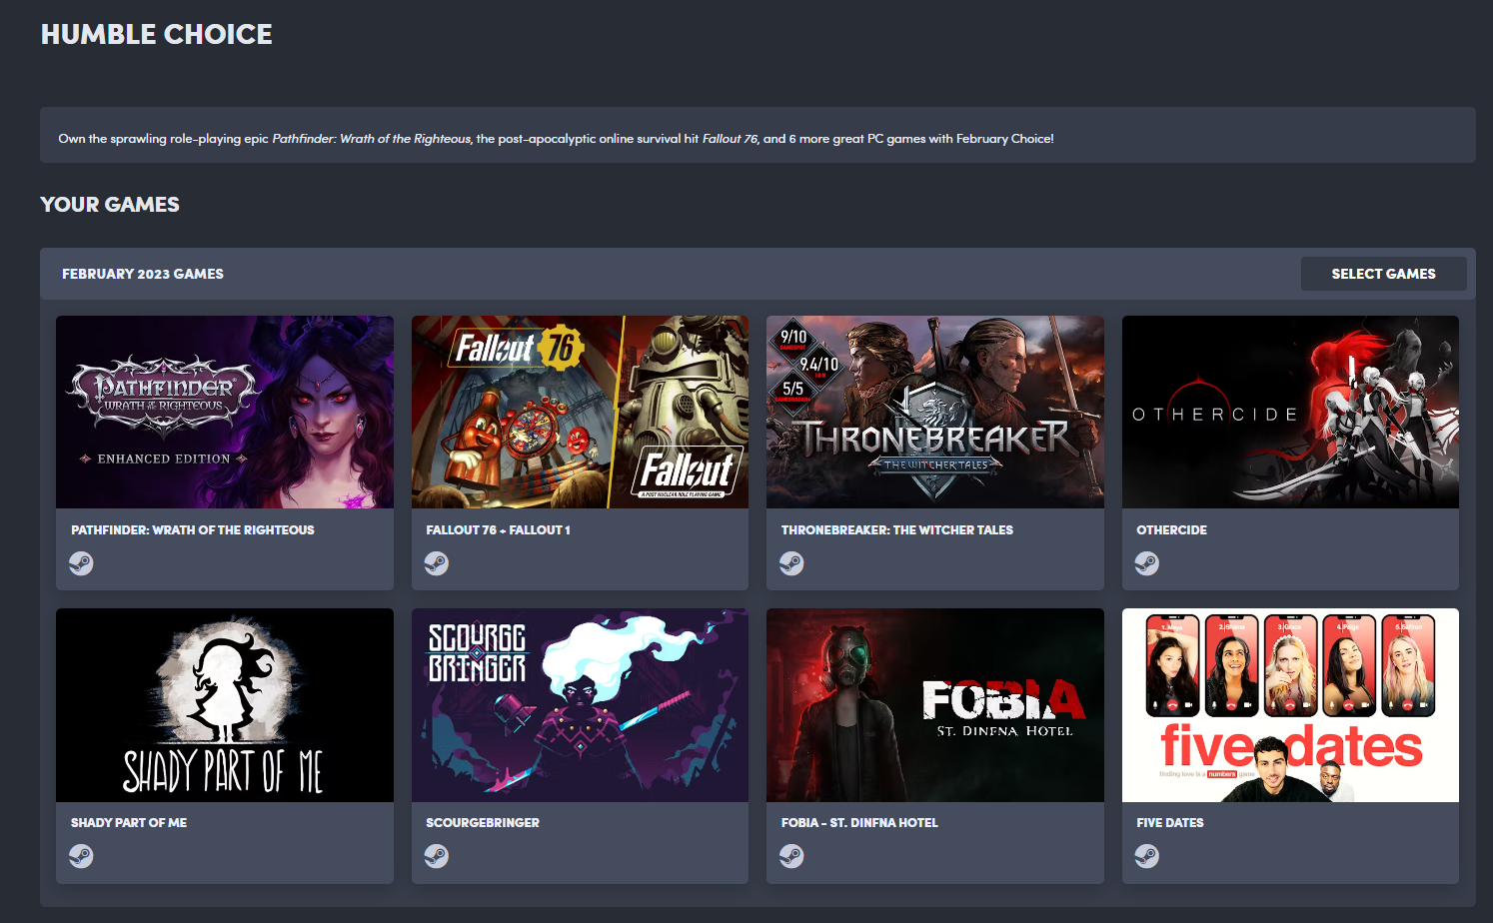Open the Othercide cover artwork
This screenshot has width=1493, height=923.
click(1290, 413)
